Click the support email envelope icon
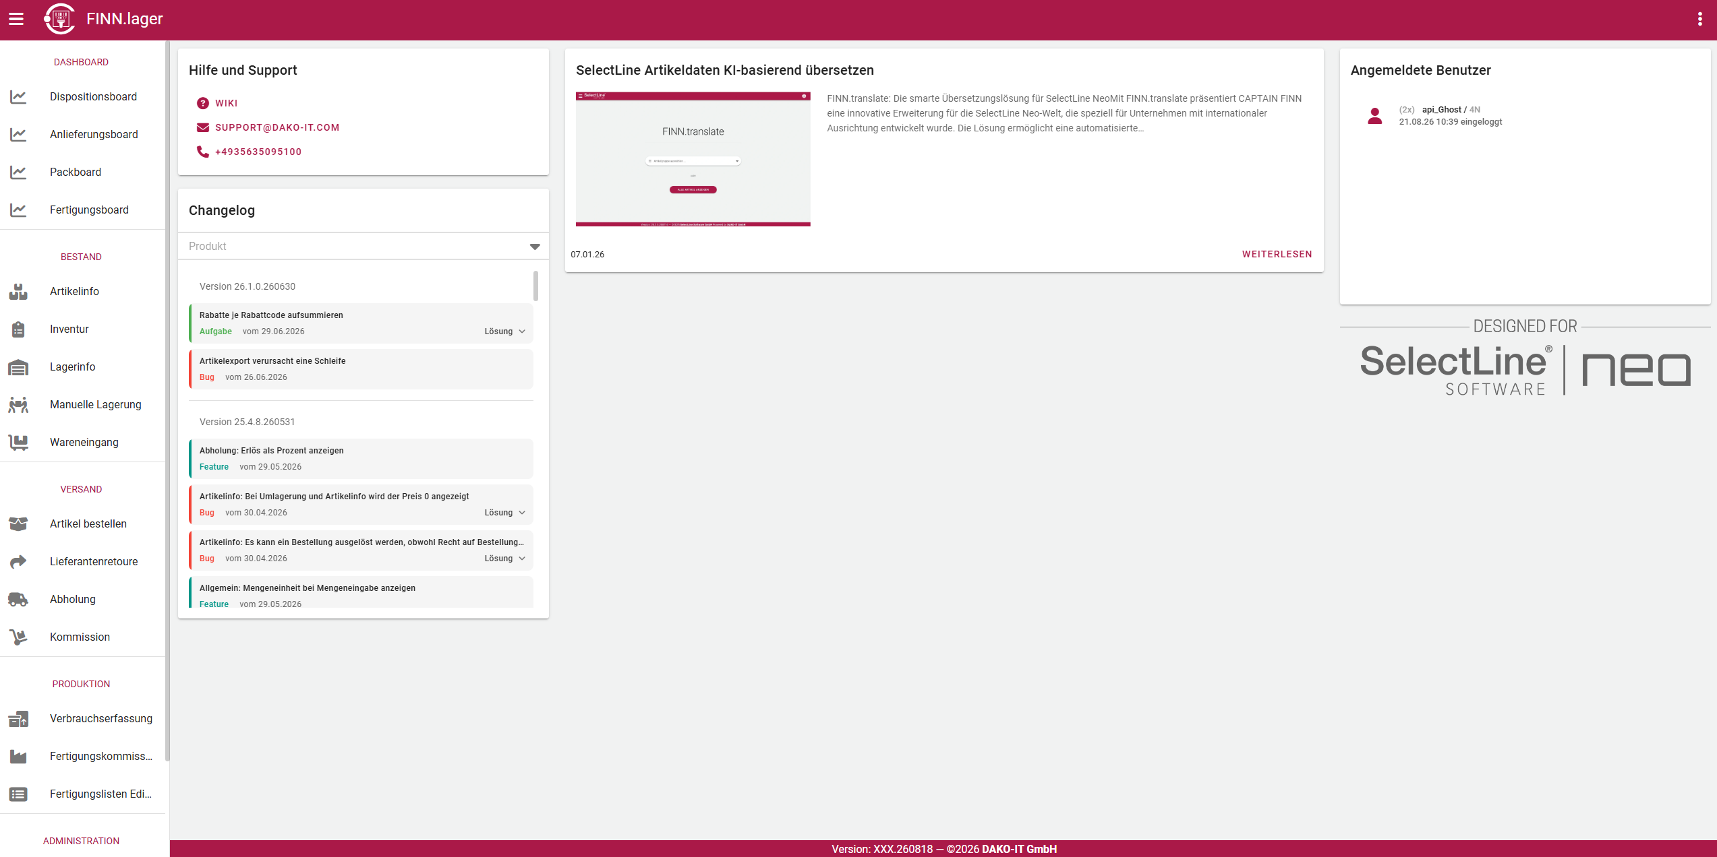This screenshot has height=857, width=1717. click(203, 127)
